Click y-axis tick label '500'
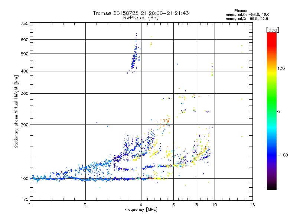Image resolution: width=297 pixels, height=223 pixels. tap(25, 54)
